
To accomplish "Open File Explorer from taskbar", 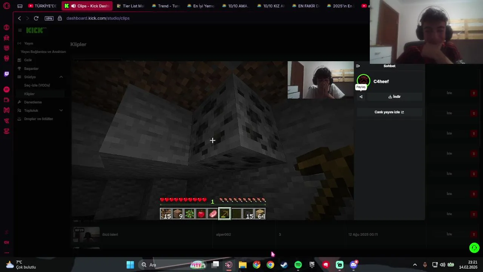I will point(243,265).
